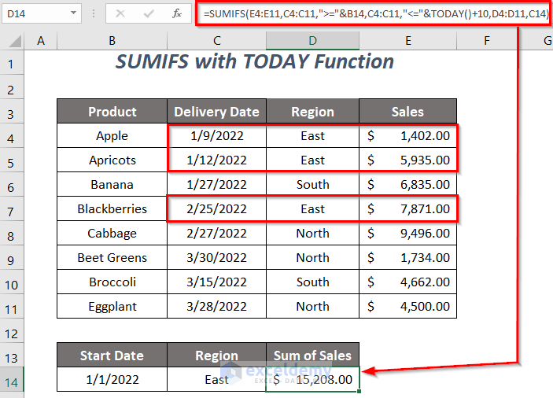Select the East criteria cell in row 14
The height and width of the screenshot is (398, 553).
pos(216,379)
